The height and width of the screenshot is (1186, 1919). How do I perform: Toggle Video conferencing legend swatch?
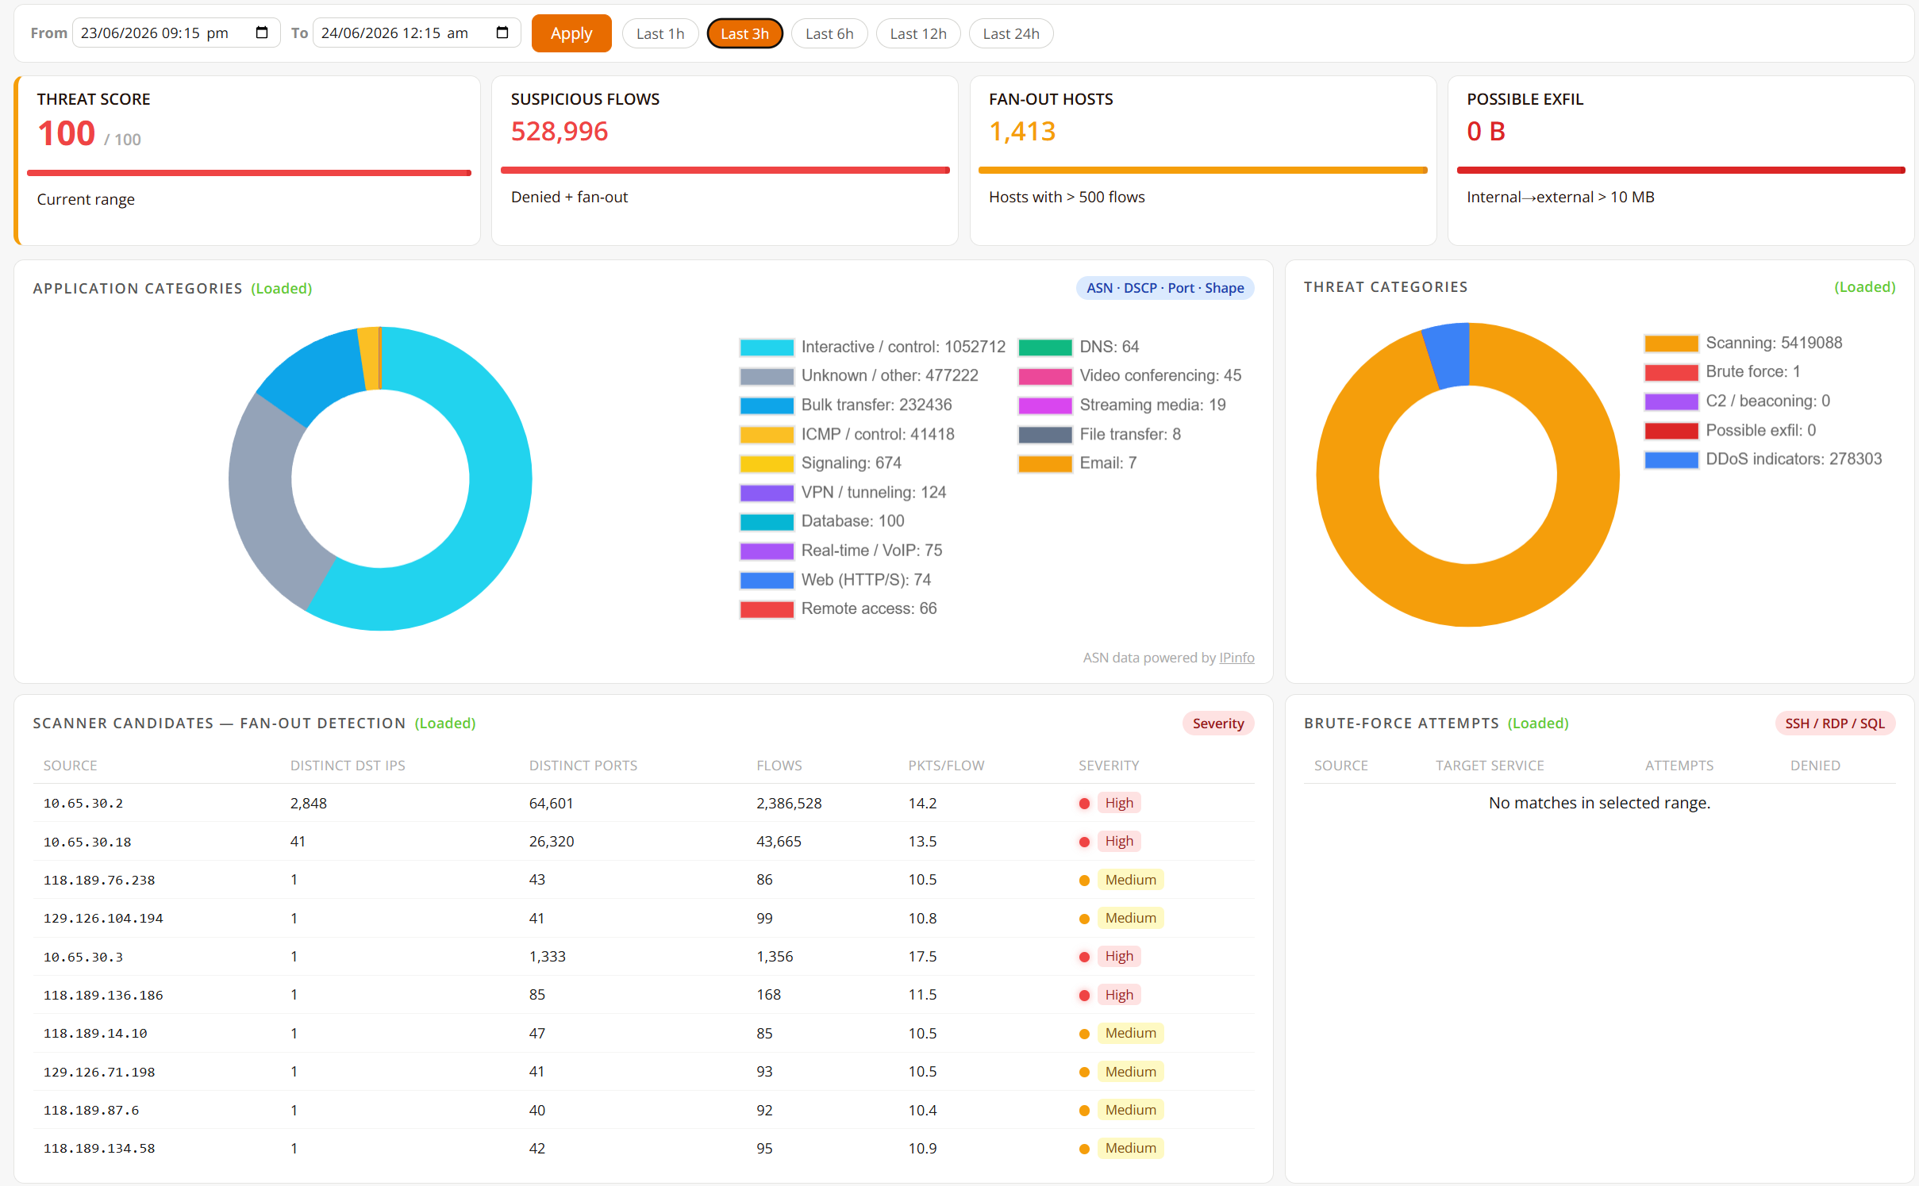pyautogui.click(x=1045, y=376)
